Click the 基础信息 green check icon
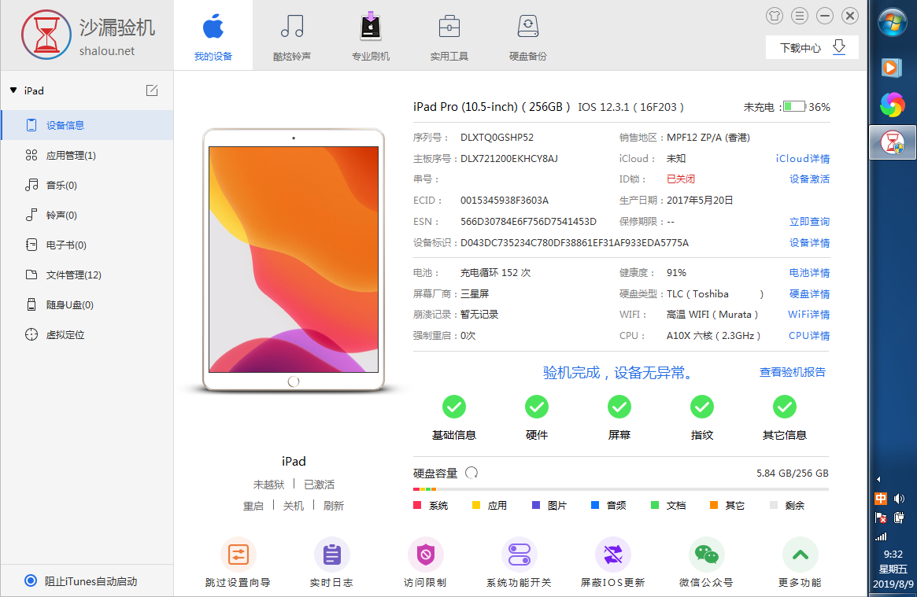The height and width of the screenshot is (597, 917). pos(454,407)
